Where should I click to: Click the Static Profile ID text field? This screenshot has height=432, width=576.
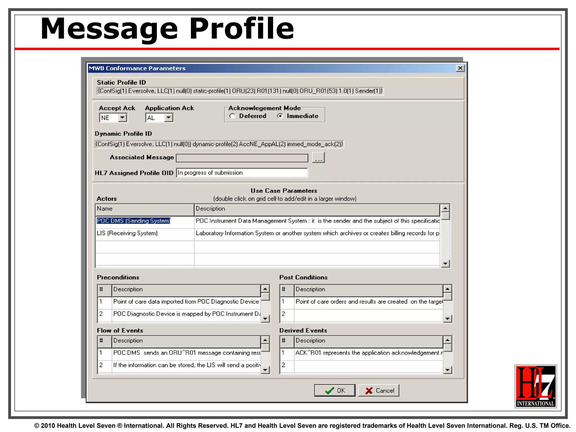tap(240, 91)
